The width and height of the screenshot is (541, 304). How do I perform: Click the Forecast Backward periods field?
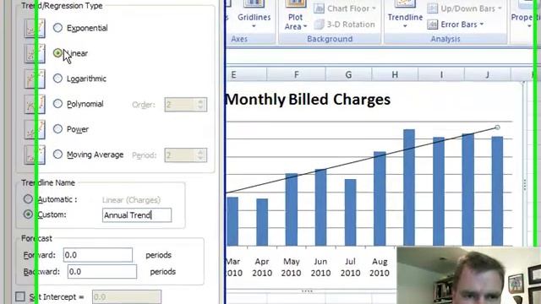tap(102, 272)
